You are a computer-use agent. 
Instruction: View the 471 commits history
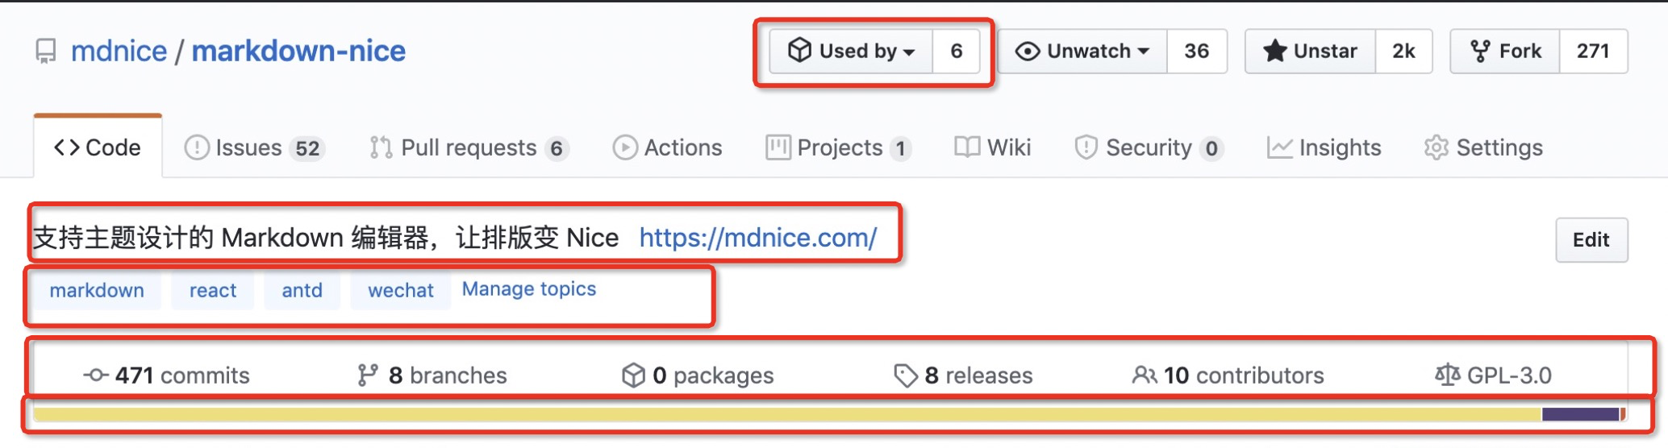coord(167,375)
